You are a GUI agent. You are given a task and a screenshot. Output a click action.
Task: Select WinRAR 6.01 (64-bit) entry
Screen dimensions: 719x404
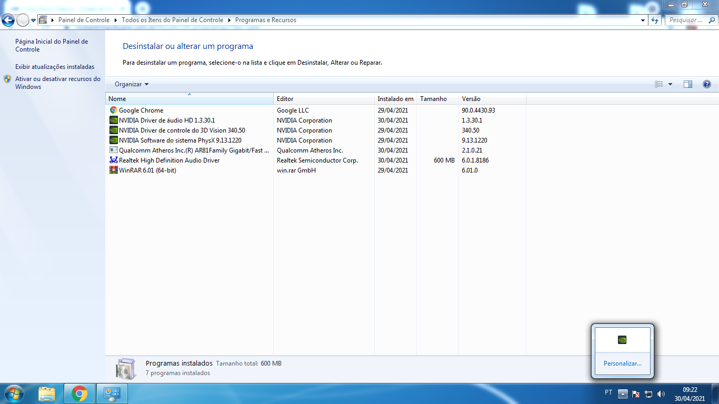coord(147,170)
